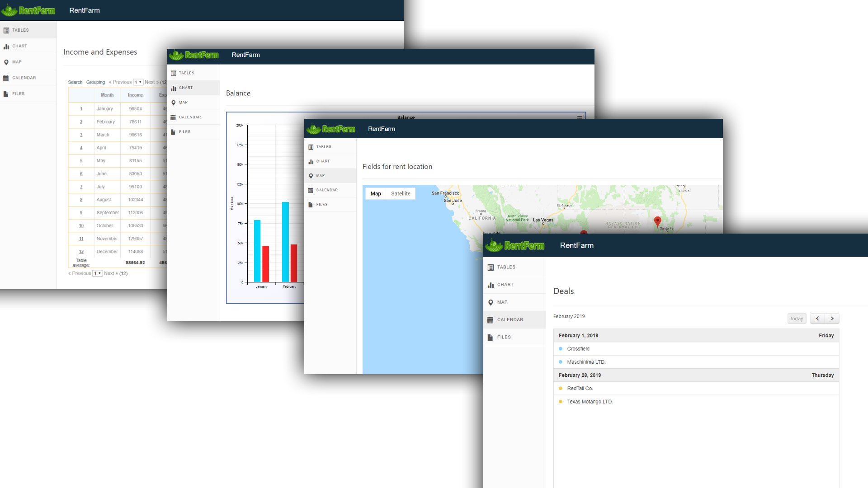Click the Tables icon in the Balance window sidebar
Viewport: 868px width, 488px height.
coord(173,73)
